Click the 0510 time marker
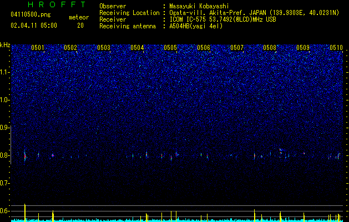The width and height of the screenshot is (349, 222). pos(336,48)
